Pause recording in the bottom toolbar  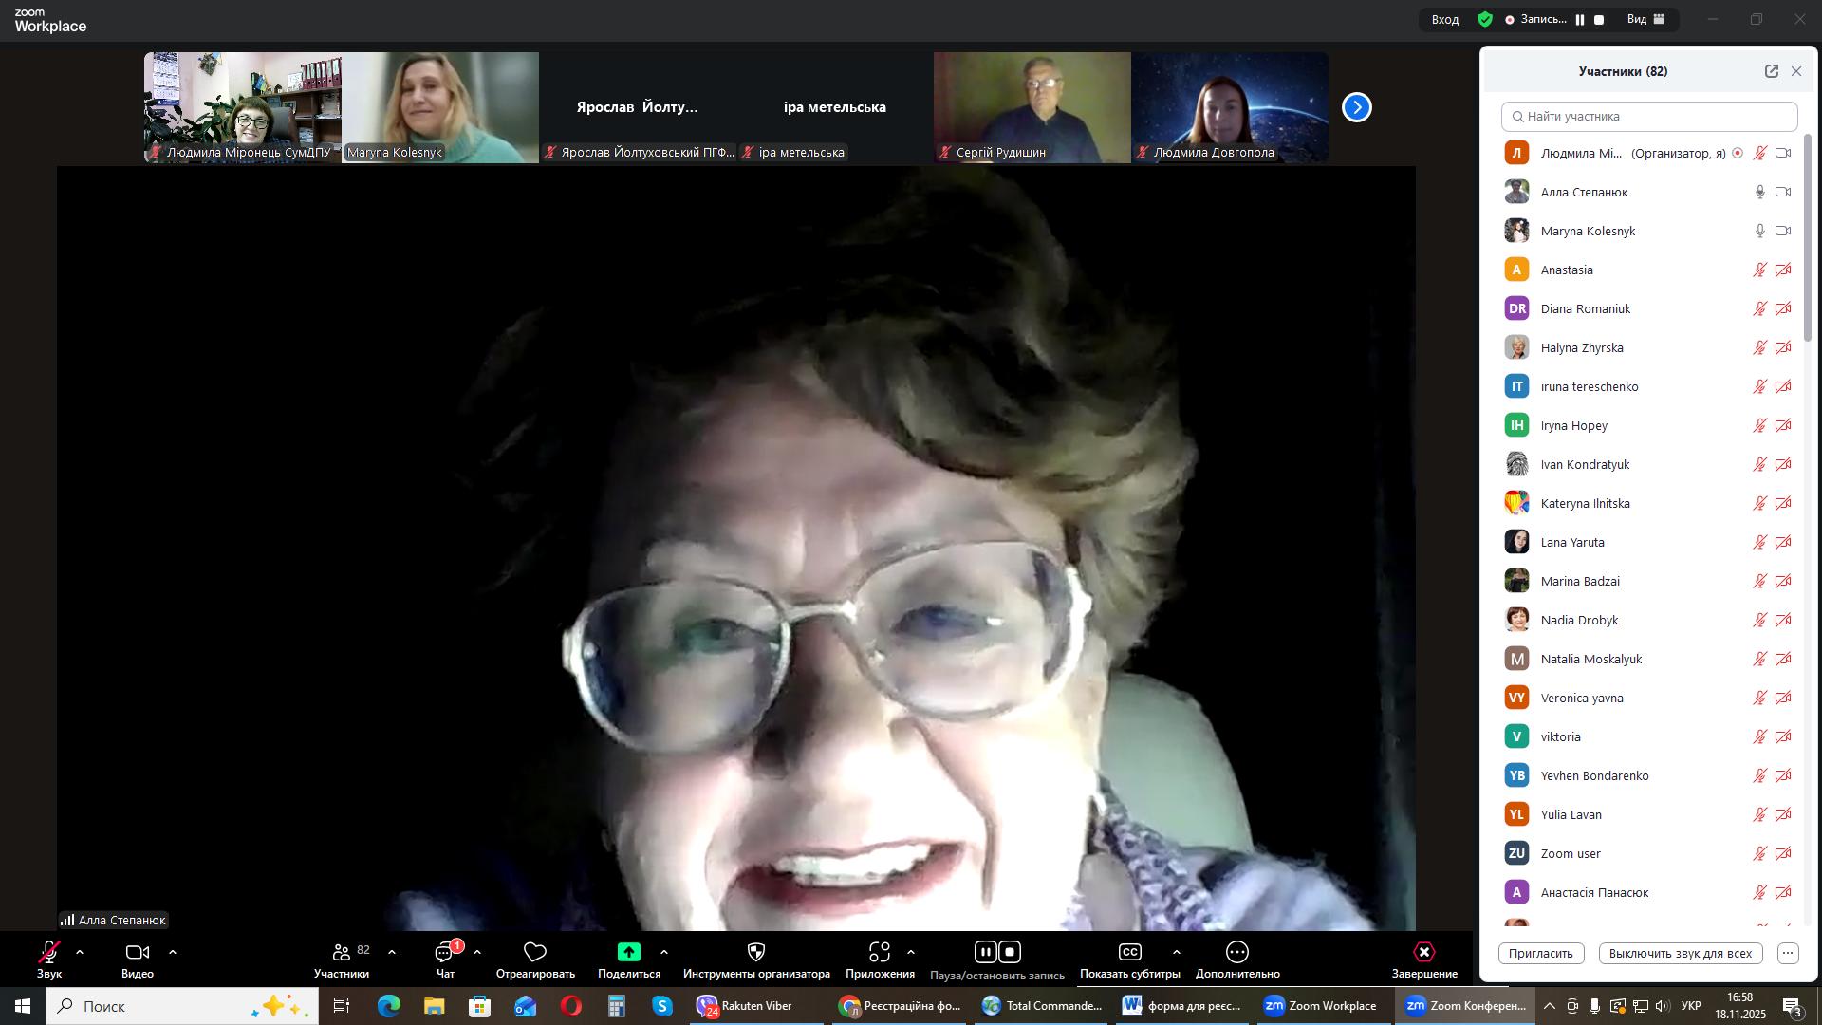pos(985,952)
